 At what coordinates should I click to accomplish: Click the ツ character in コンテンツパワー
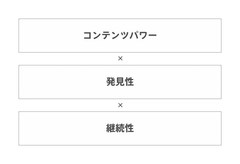[125, 36]
